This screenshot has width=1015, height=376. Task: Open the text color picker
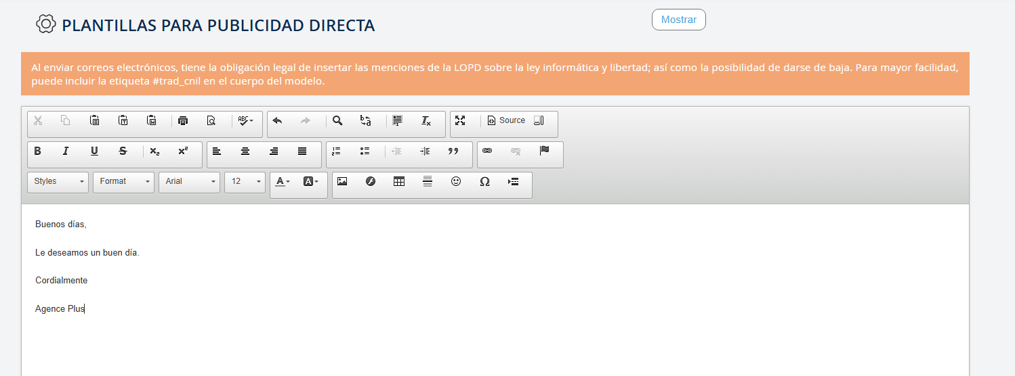click(x=283, y=181)
